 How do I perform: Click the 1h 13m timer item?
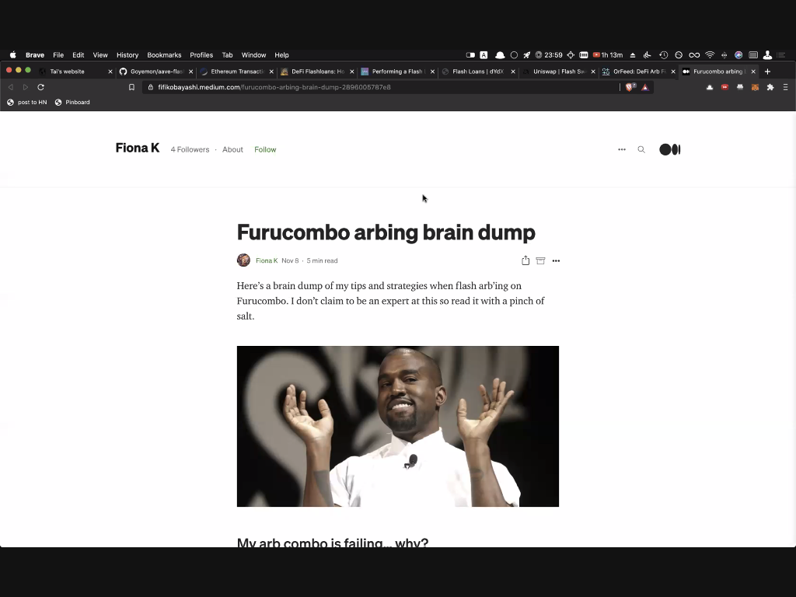(x=608, y=55)
